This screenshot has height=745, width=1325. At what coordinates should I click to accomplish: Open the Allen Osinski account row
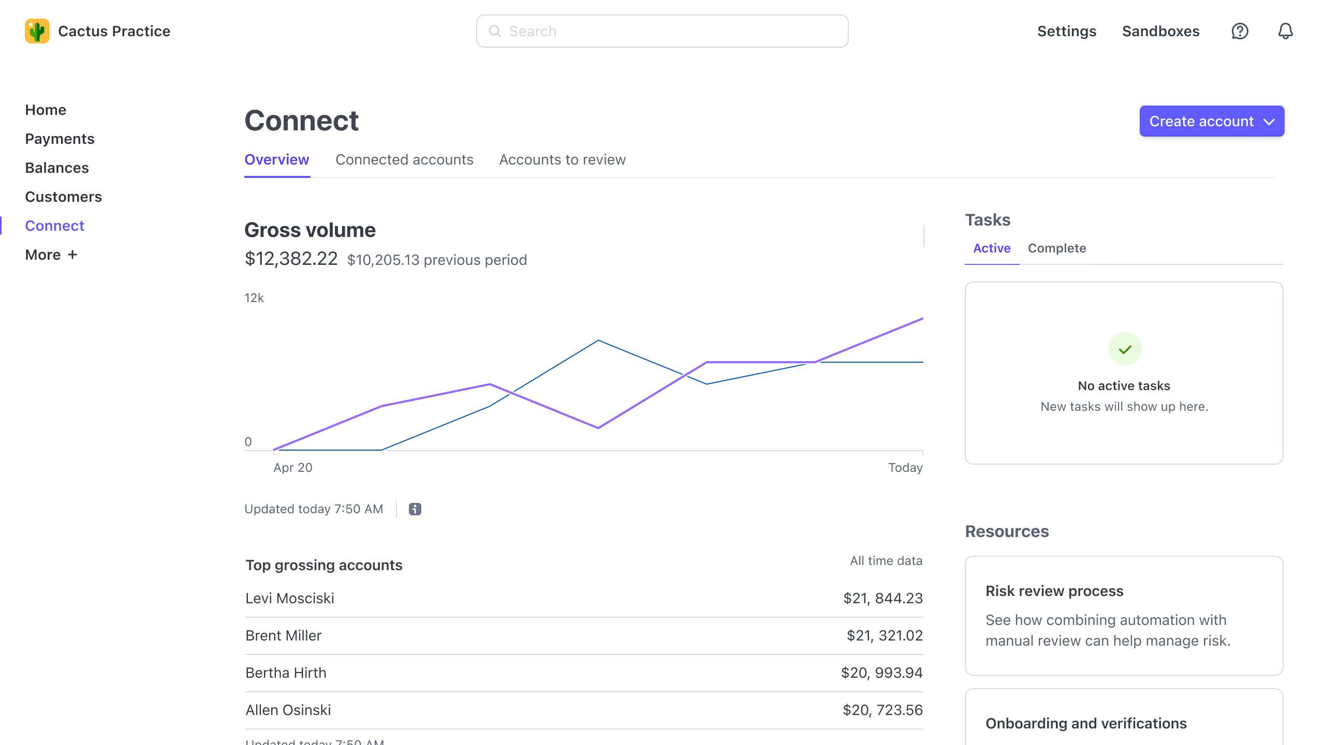[584, 710]
